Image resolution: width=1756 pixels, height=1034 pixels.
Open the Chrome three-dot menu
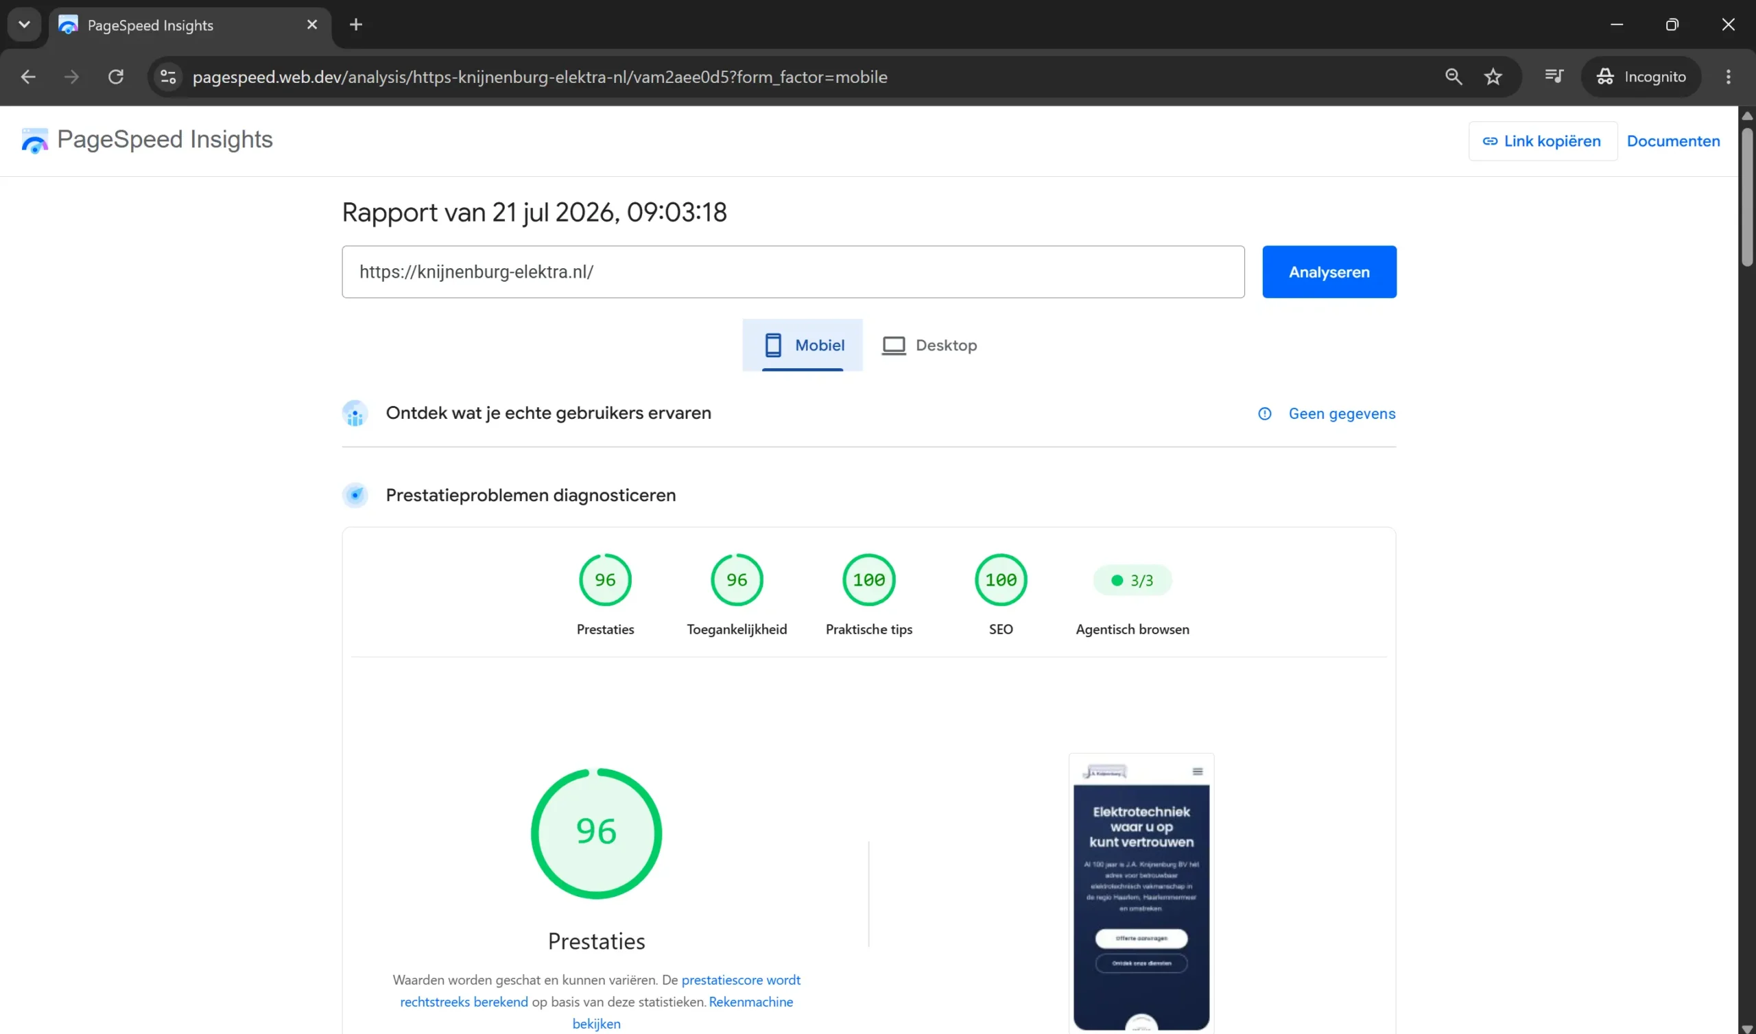tap(1728, 77)
